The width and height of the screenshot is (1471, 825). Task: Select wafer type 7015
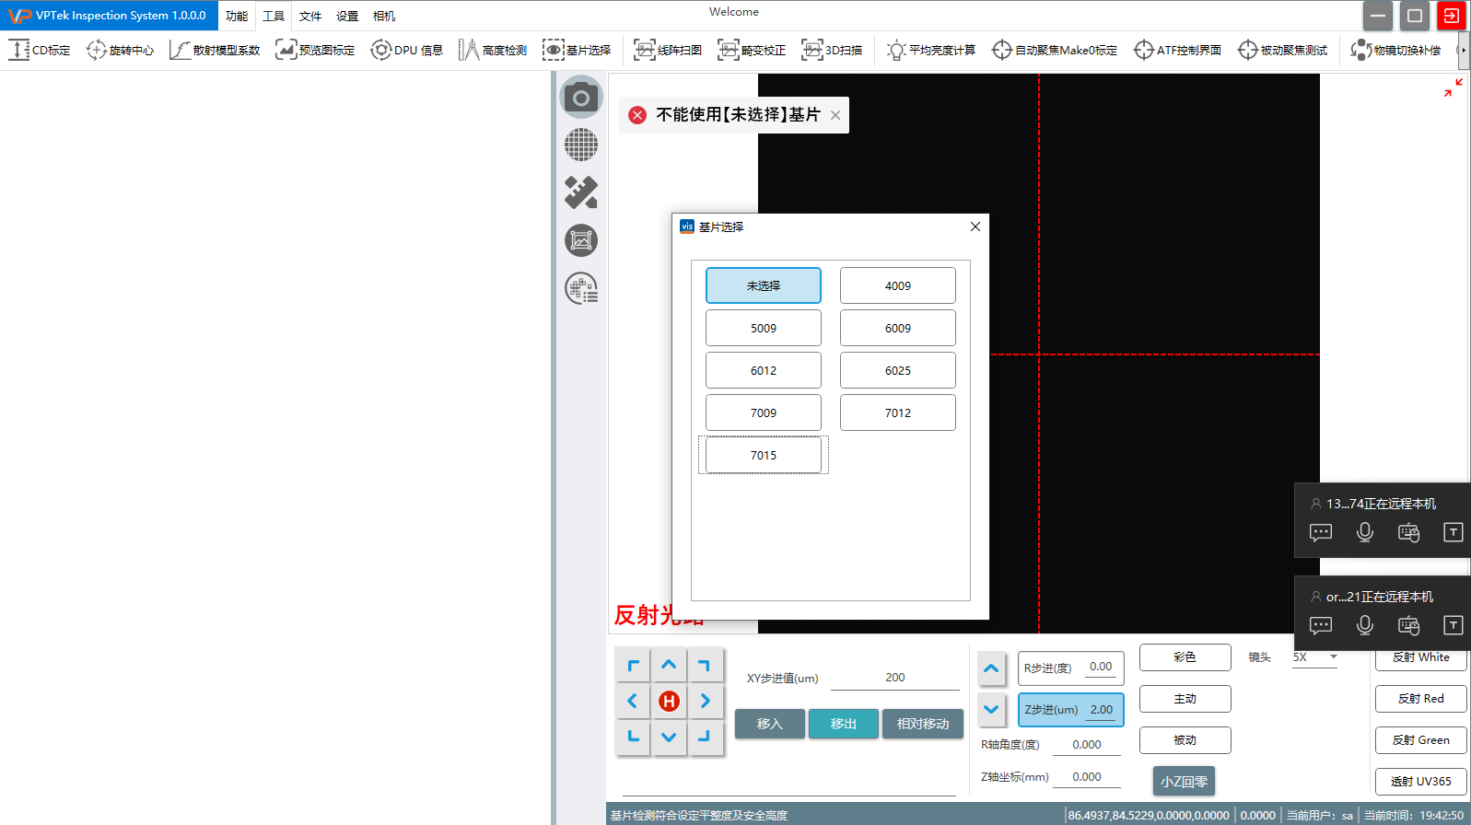pos(763,455)
